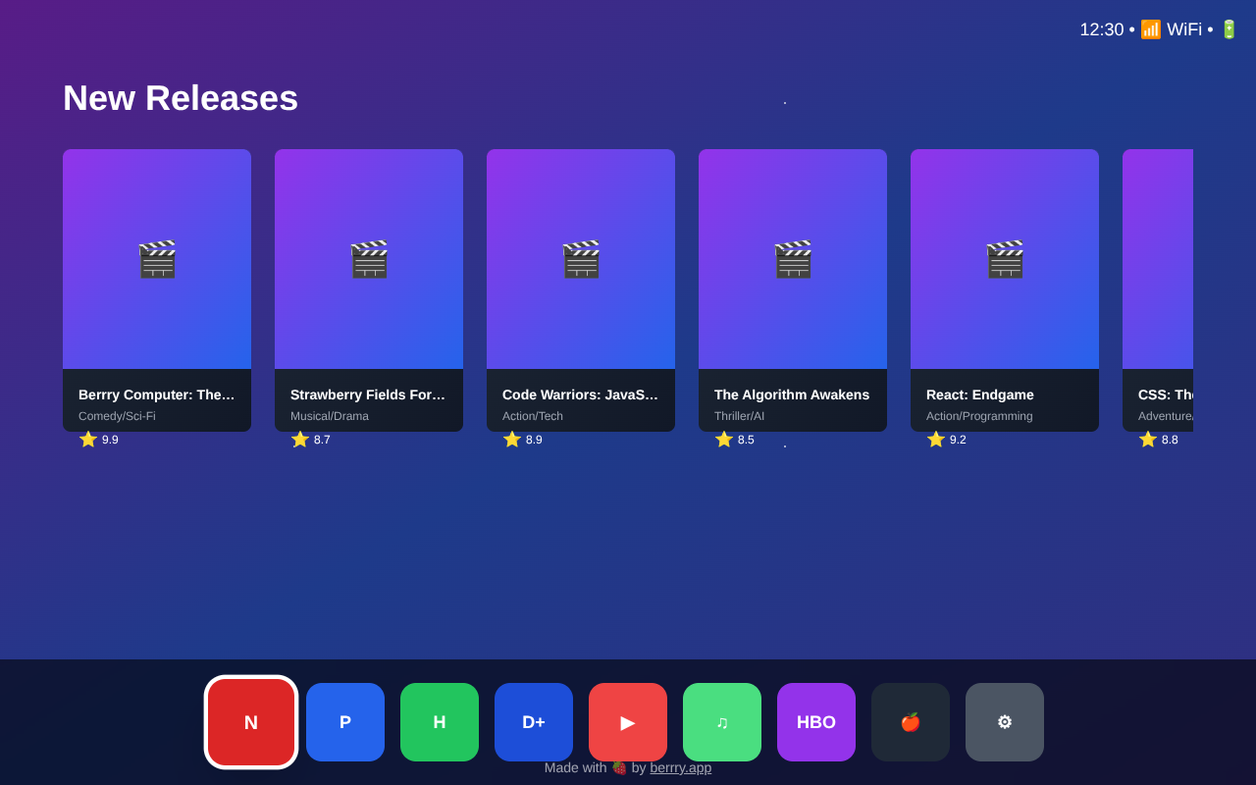Viewport: 1256px width, 785px height.
Task: Open the Netflix app icon
Action: (250, 721)
